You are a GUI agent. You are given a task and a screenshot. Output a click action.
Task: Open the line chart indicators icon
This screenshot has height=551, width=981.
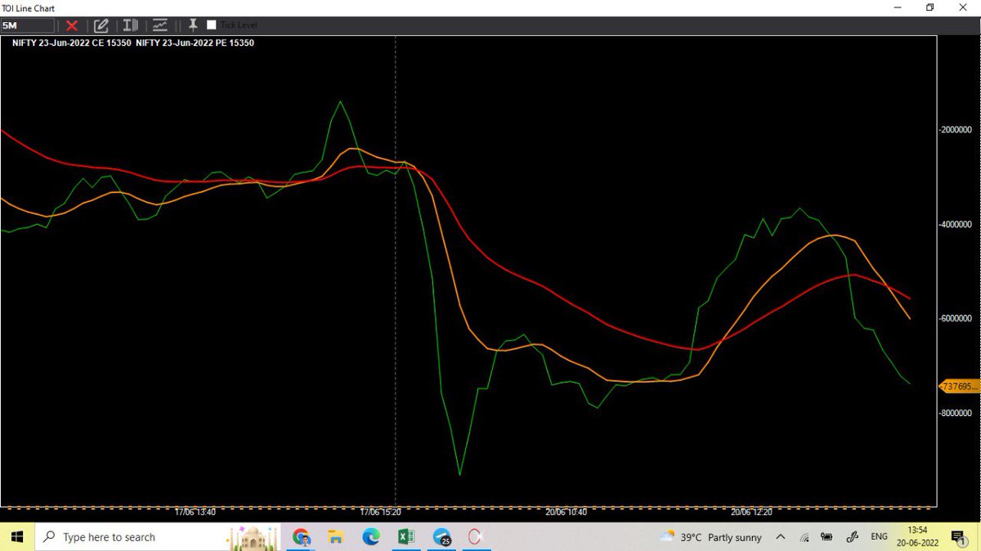pyautogui.click(x=160, y=25)
